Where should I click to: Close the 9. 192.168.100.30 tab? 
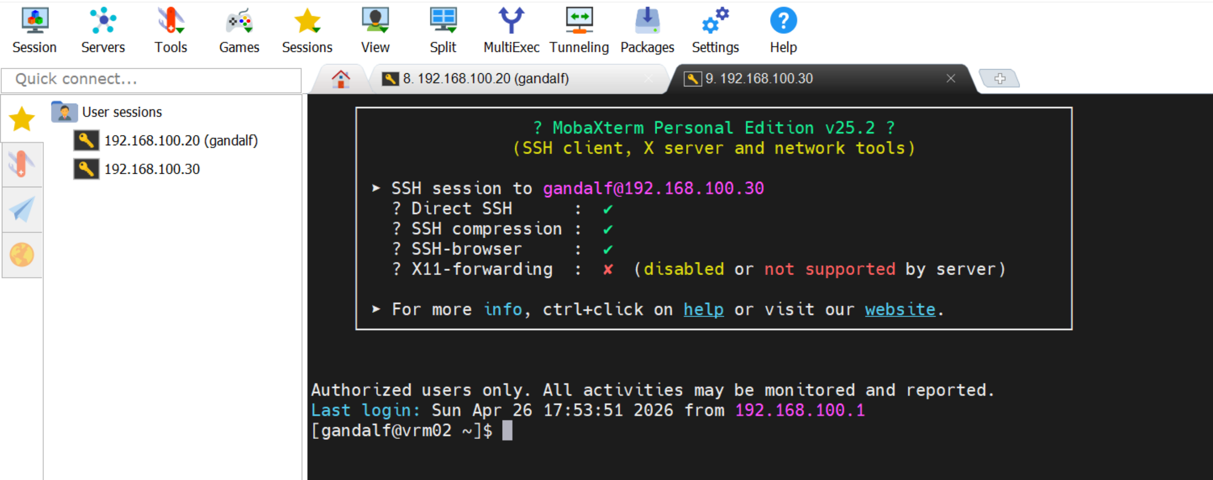(951, 78)
